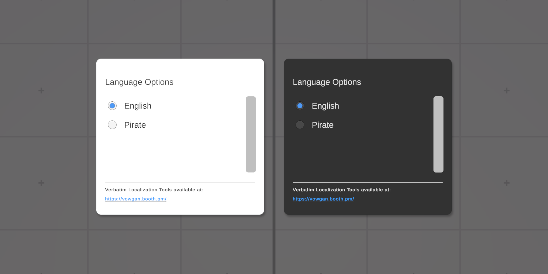
Task: Click the Pirate text label in the dark panel
Action: (x=322, y=125)
